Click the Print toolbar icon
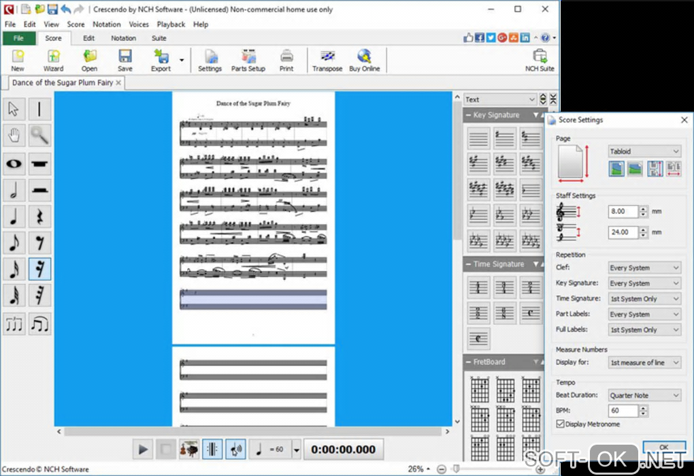694x476 pixels. coord(286,61)
